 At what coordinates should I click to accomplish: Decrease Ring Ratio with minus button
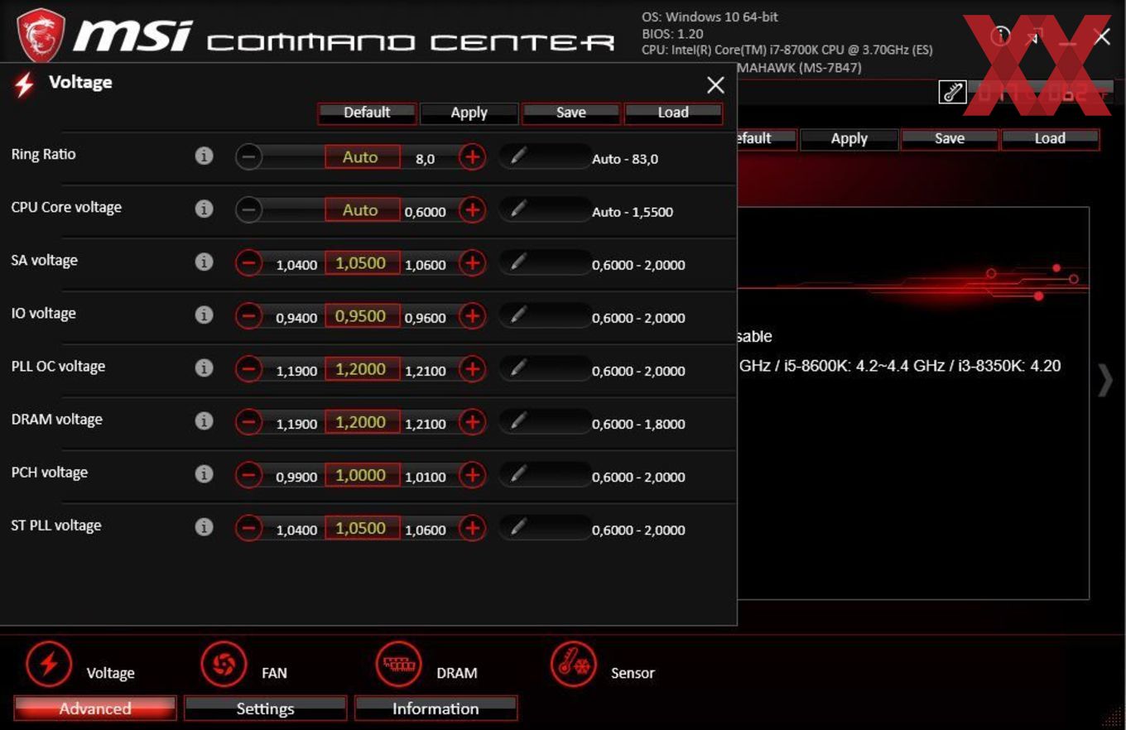[248, 156]
